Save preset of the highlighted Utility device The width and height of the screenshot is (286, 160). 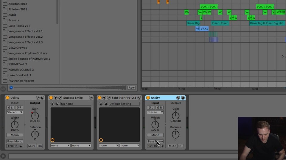[183, 98]
